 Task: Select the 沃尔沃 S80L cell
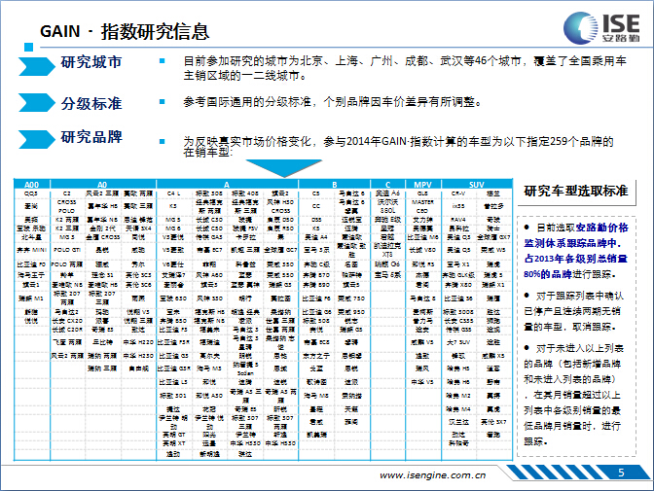pos(387,206)
